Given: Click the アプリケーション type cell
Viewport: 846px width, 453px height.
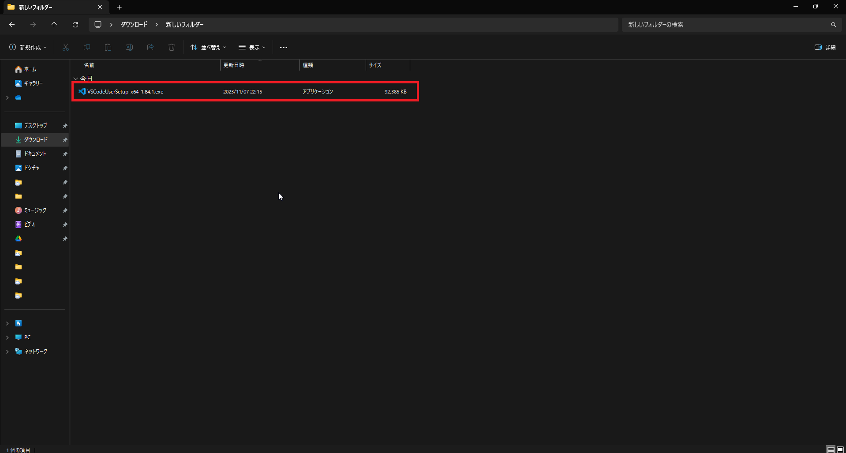Looking at the screenshot, I should 318,92.
